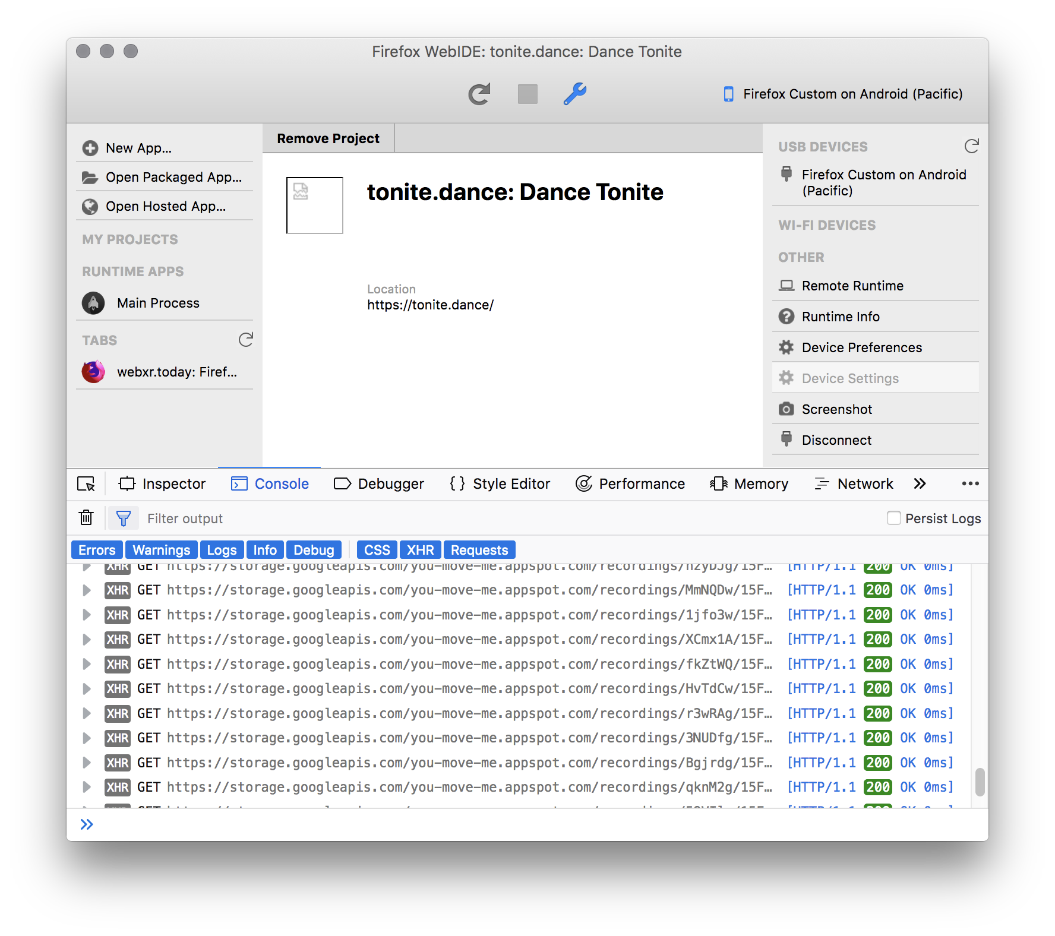Click the stop square button in toolbar
Image resolution: width=1055 pixels, height=936 pixels.
pos(527,94)
